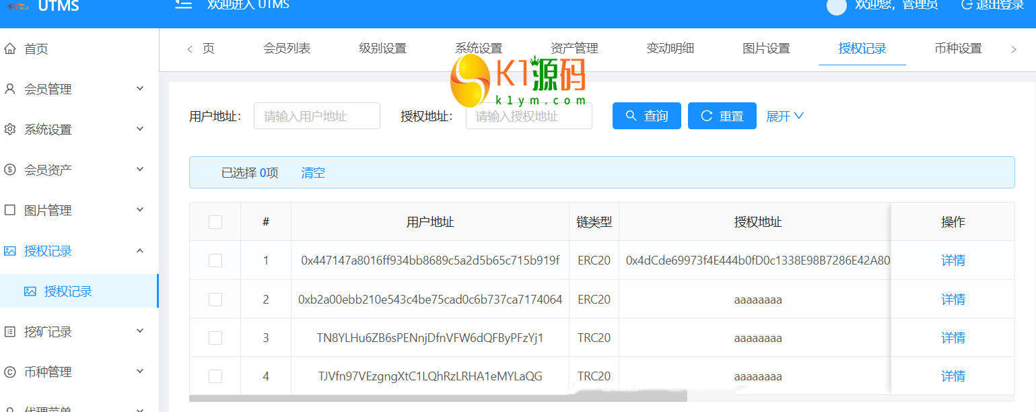Image resolution: width=1036 pixels, height=412 pixels.
Task: Click the user icon beside 会员管理
Action: (10, 89)
